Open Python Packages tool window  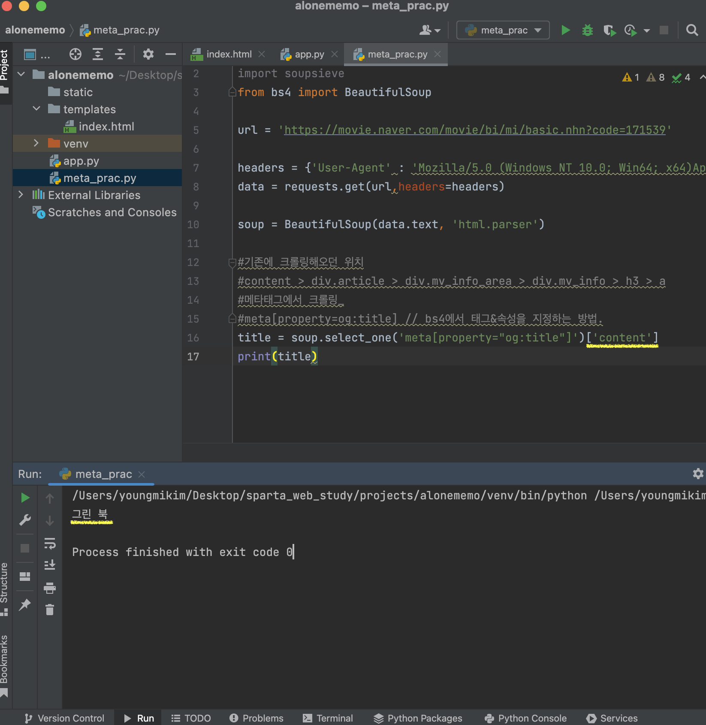point(418,718)
